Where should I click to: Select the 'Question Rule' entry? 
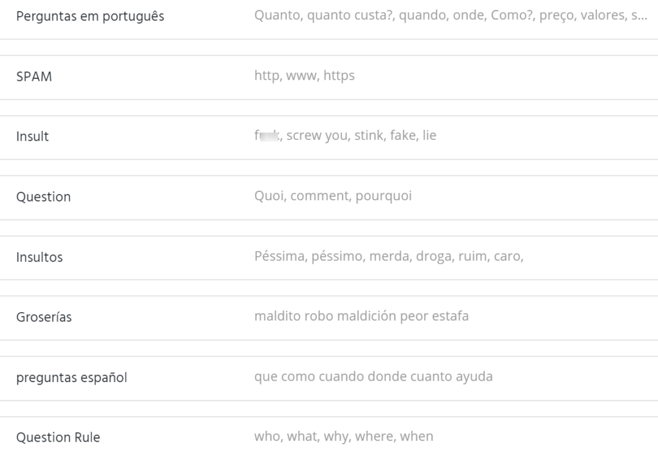pyautogui.click(x=58, y=438)
